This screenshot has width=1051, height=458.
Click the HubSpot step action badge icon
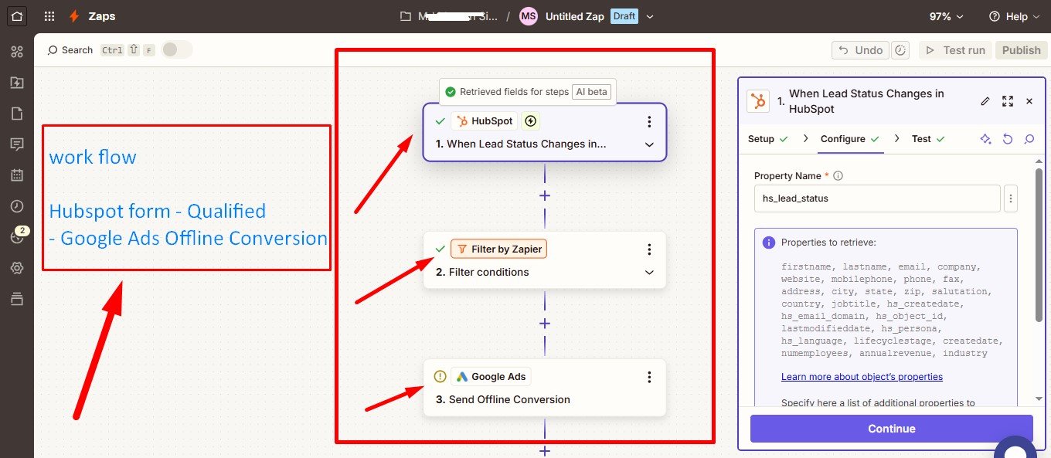pos(531,120)
